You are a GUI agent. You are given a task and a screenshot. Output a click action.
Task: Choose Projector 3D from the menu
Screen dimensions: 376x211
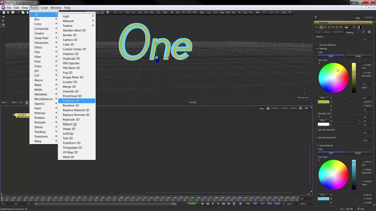[x=77, y=101]
